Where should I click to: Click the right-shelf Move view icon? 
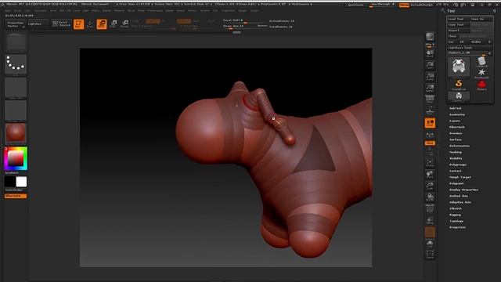point(430,175)
